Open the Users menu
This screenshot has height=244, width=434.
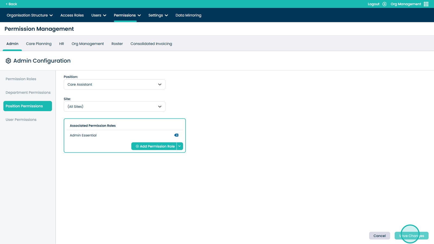pyautogui.click(x=98, y=15)
